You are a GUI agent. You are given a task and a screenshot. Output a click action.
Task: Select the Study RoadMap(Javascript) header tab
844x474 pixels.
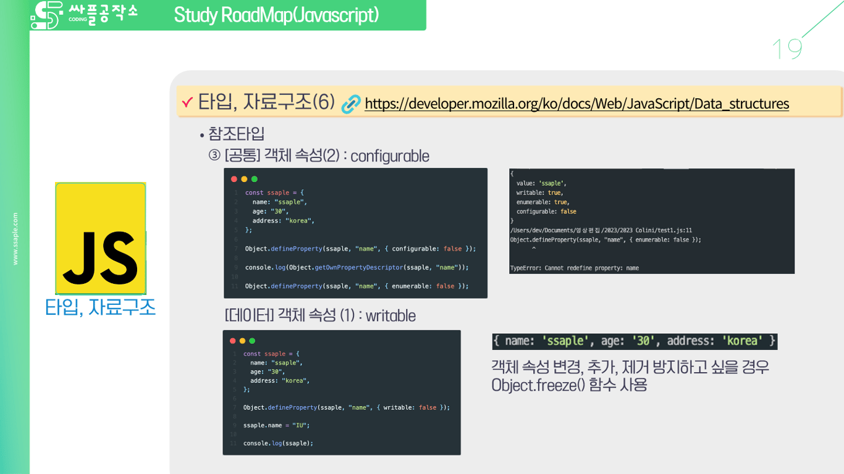point(276,15)
